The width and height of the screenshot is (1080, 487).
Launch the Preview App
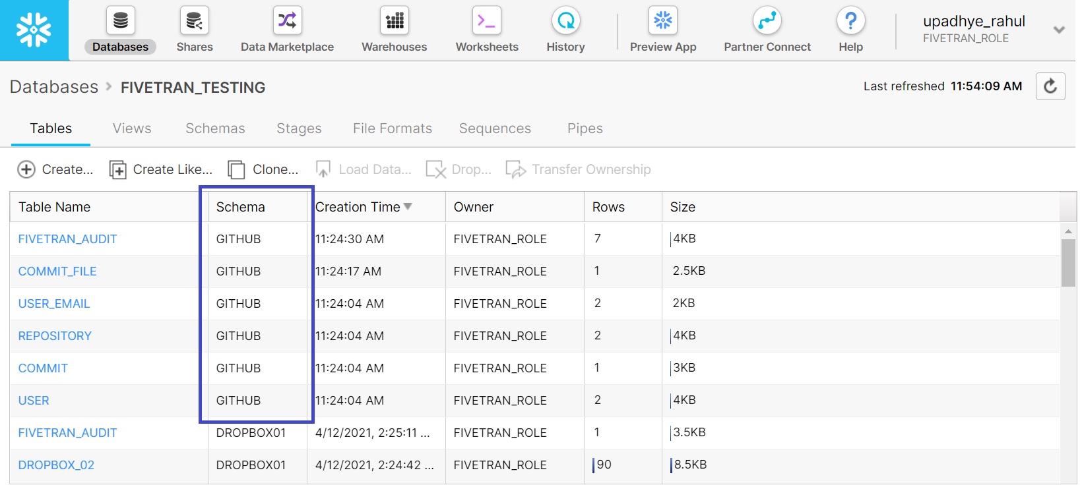(x=663, y=30)
